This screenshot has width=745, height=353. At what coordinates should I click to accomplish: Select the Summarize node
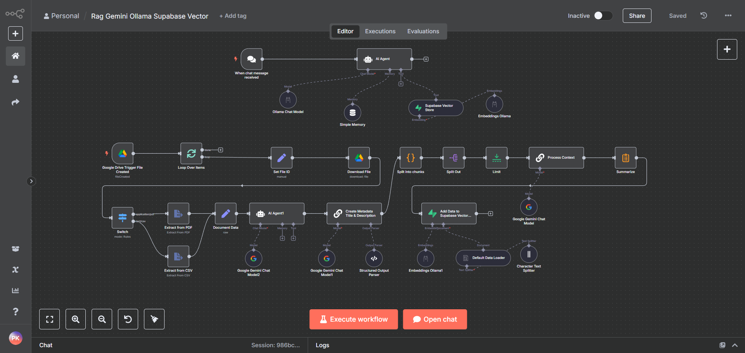point(625,158)
